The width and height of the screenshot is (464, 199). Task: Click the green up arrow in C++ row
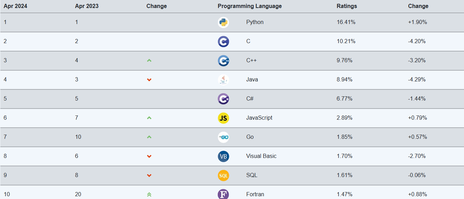pyautogui.click(x=149, y=61)
